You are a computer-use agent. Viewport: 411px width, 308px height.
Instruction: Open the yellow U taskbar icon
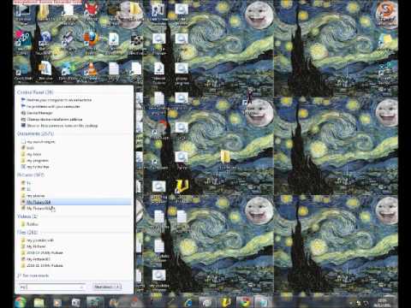click(225, 302)
